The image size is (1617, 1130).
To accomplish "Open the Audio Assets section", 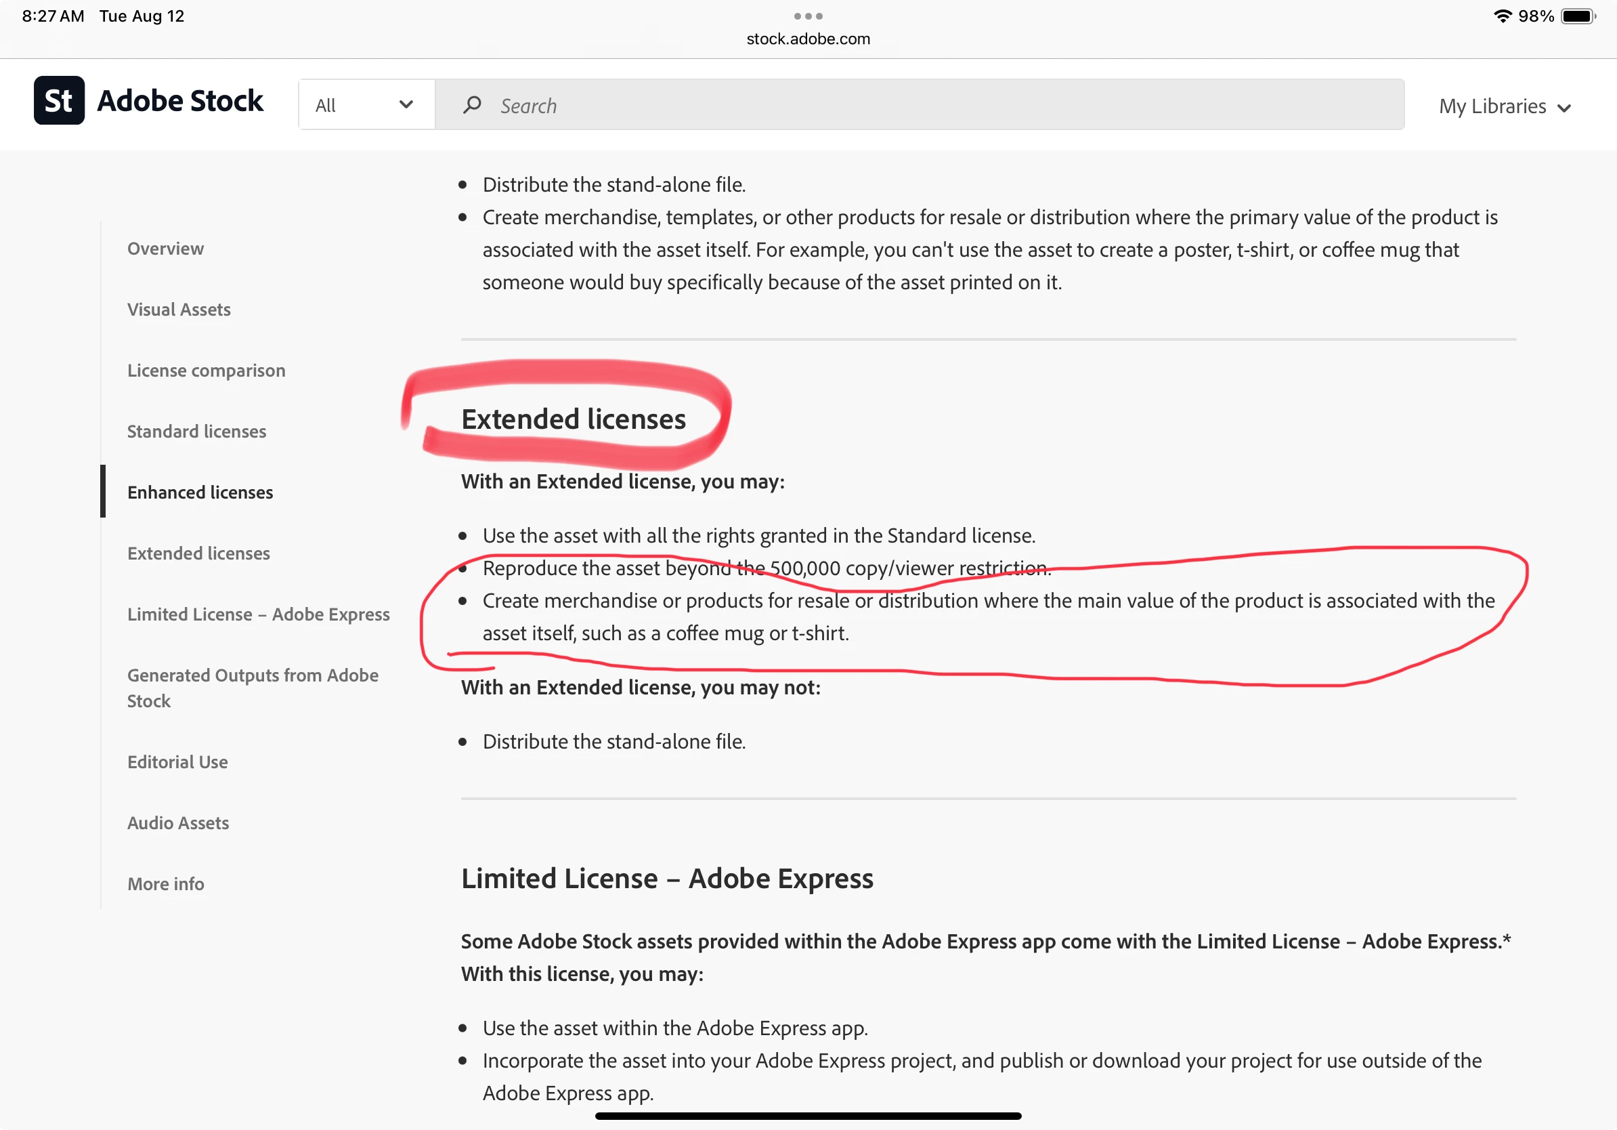I will click(x=178, y=823).
